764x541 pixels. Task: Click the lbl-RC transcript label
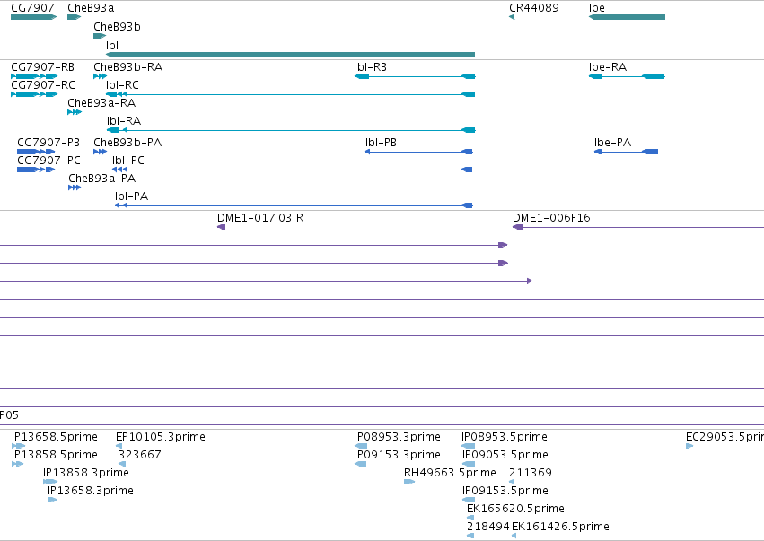[x=123, y=85]
